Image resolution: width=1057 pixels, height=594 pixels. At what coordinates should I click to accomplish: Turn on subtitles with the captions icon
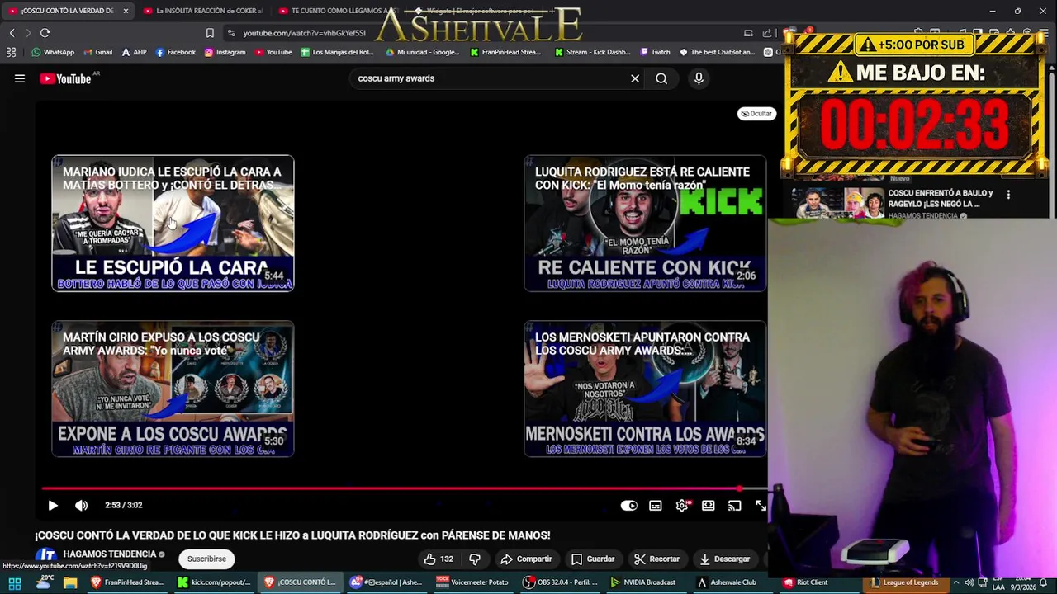tap(656, 506)
